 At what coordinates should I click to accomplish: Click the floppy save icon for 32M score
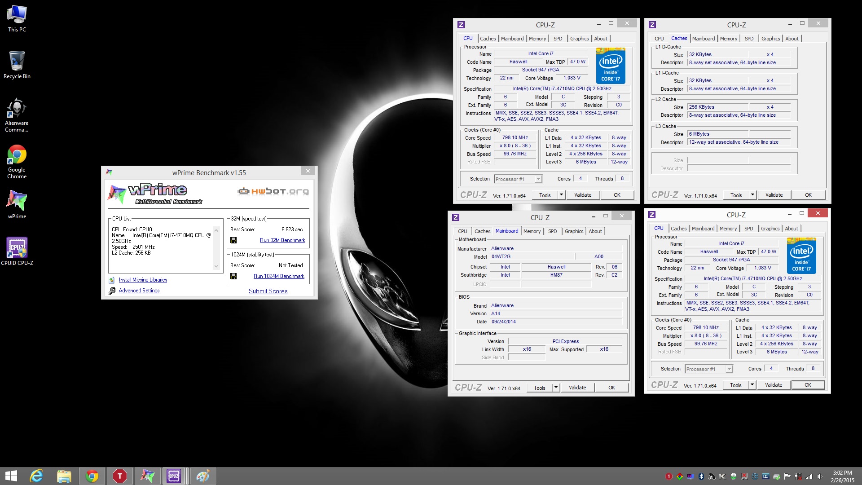(x=233, y=240)
